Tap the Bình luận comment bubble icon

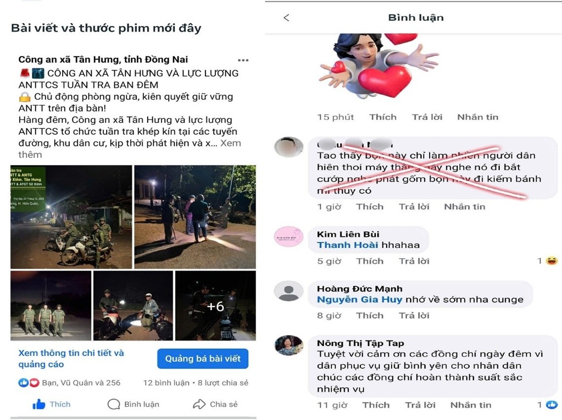[114, 404]
